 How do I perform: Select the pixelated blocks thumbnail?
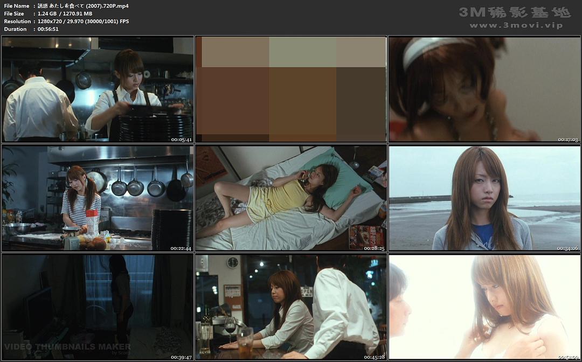click(x=291, y=89)
